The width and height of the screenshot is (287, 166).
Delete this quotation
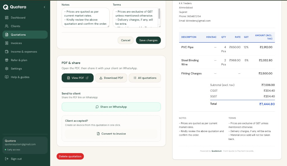[70, 156]
